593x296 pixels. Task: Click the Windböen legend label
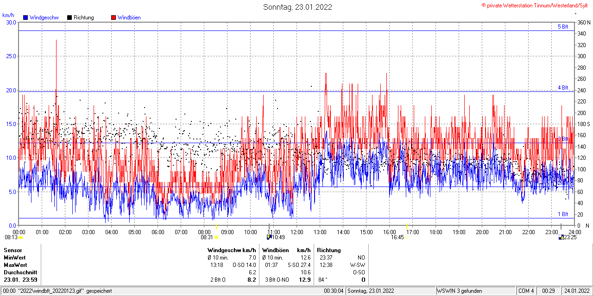click(x=129, y=18)
